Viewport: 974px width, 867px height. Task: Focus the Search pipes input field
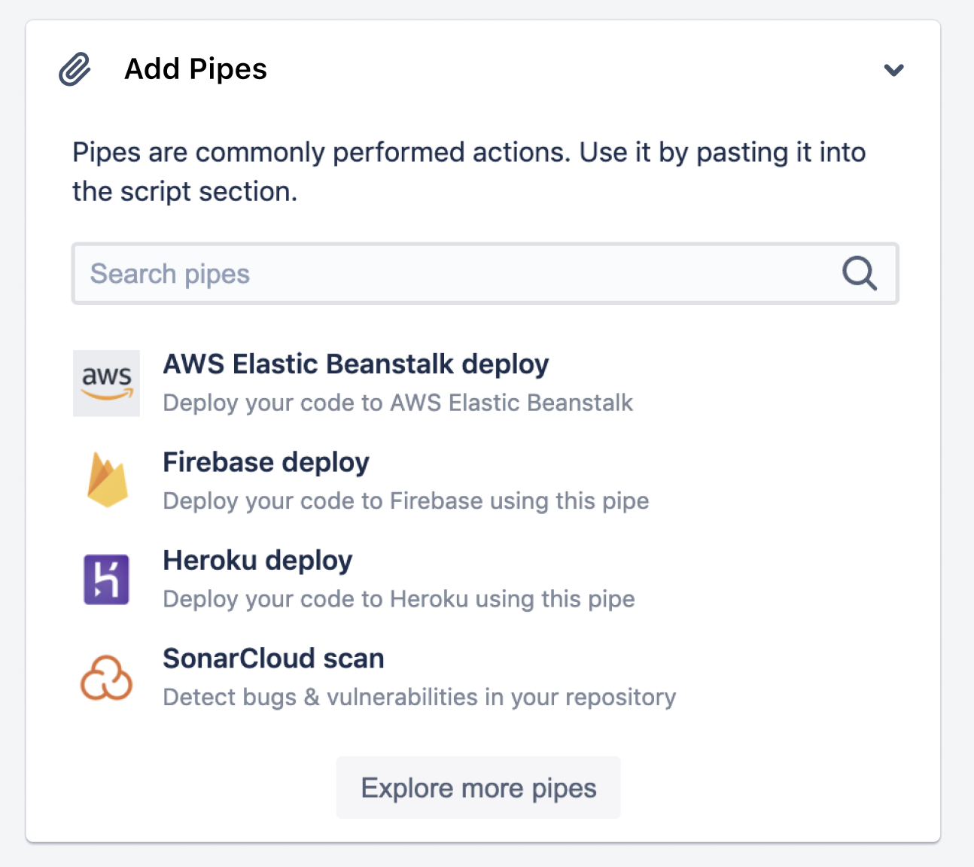tap(452, 274)
